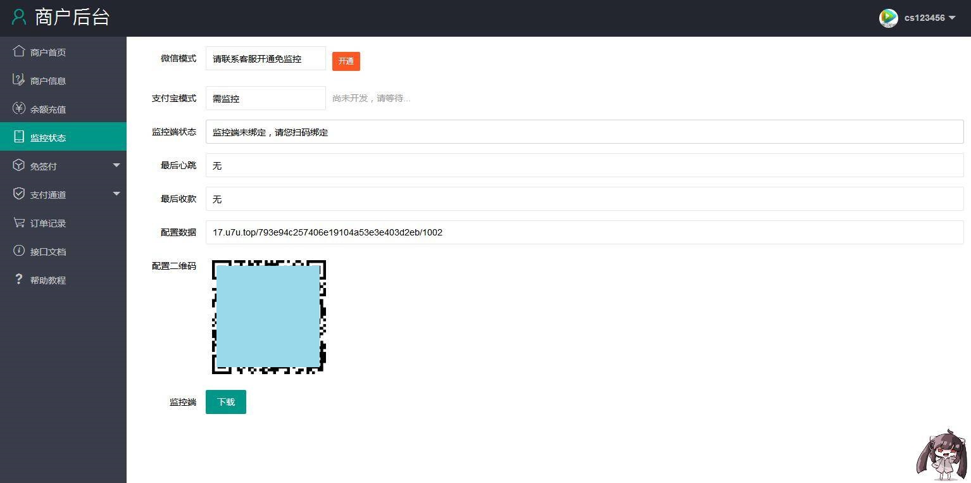Click the phone icon beside 监控状态
Screen dimensions: 971x483
pyautogui.click(x=19, y=137)
